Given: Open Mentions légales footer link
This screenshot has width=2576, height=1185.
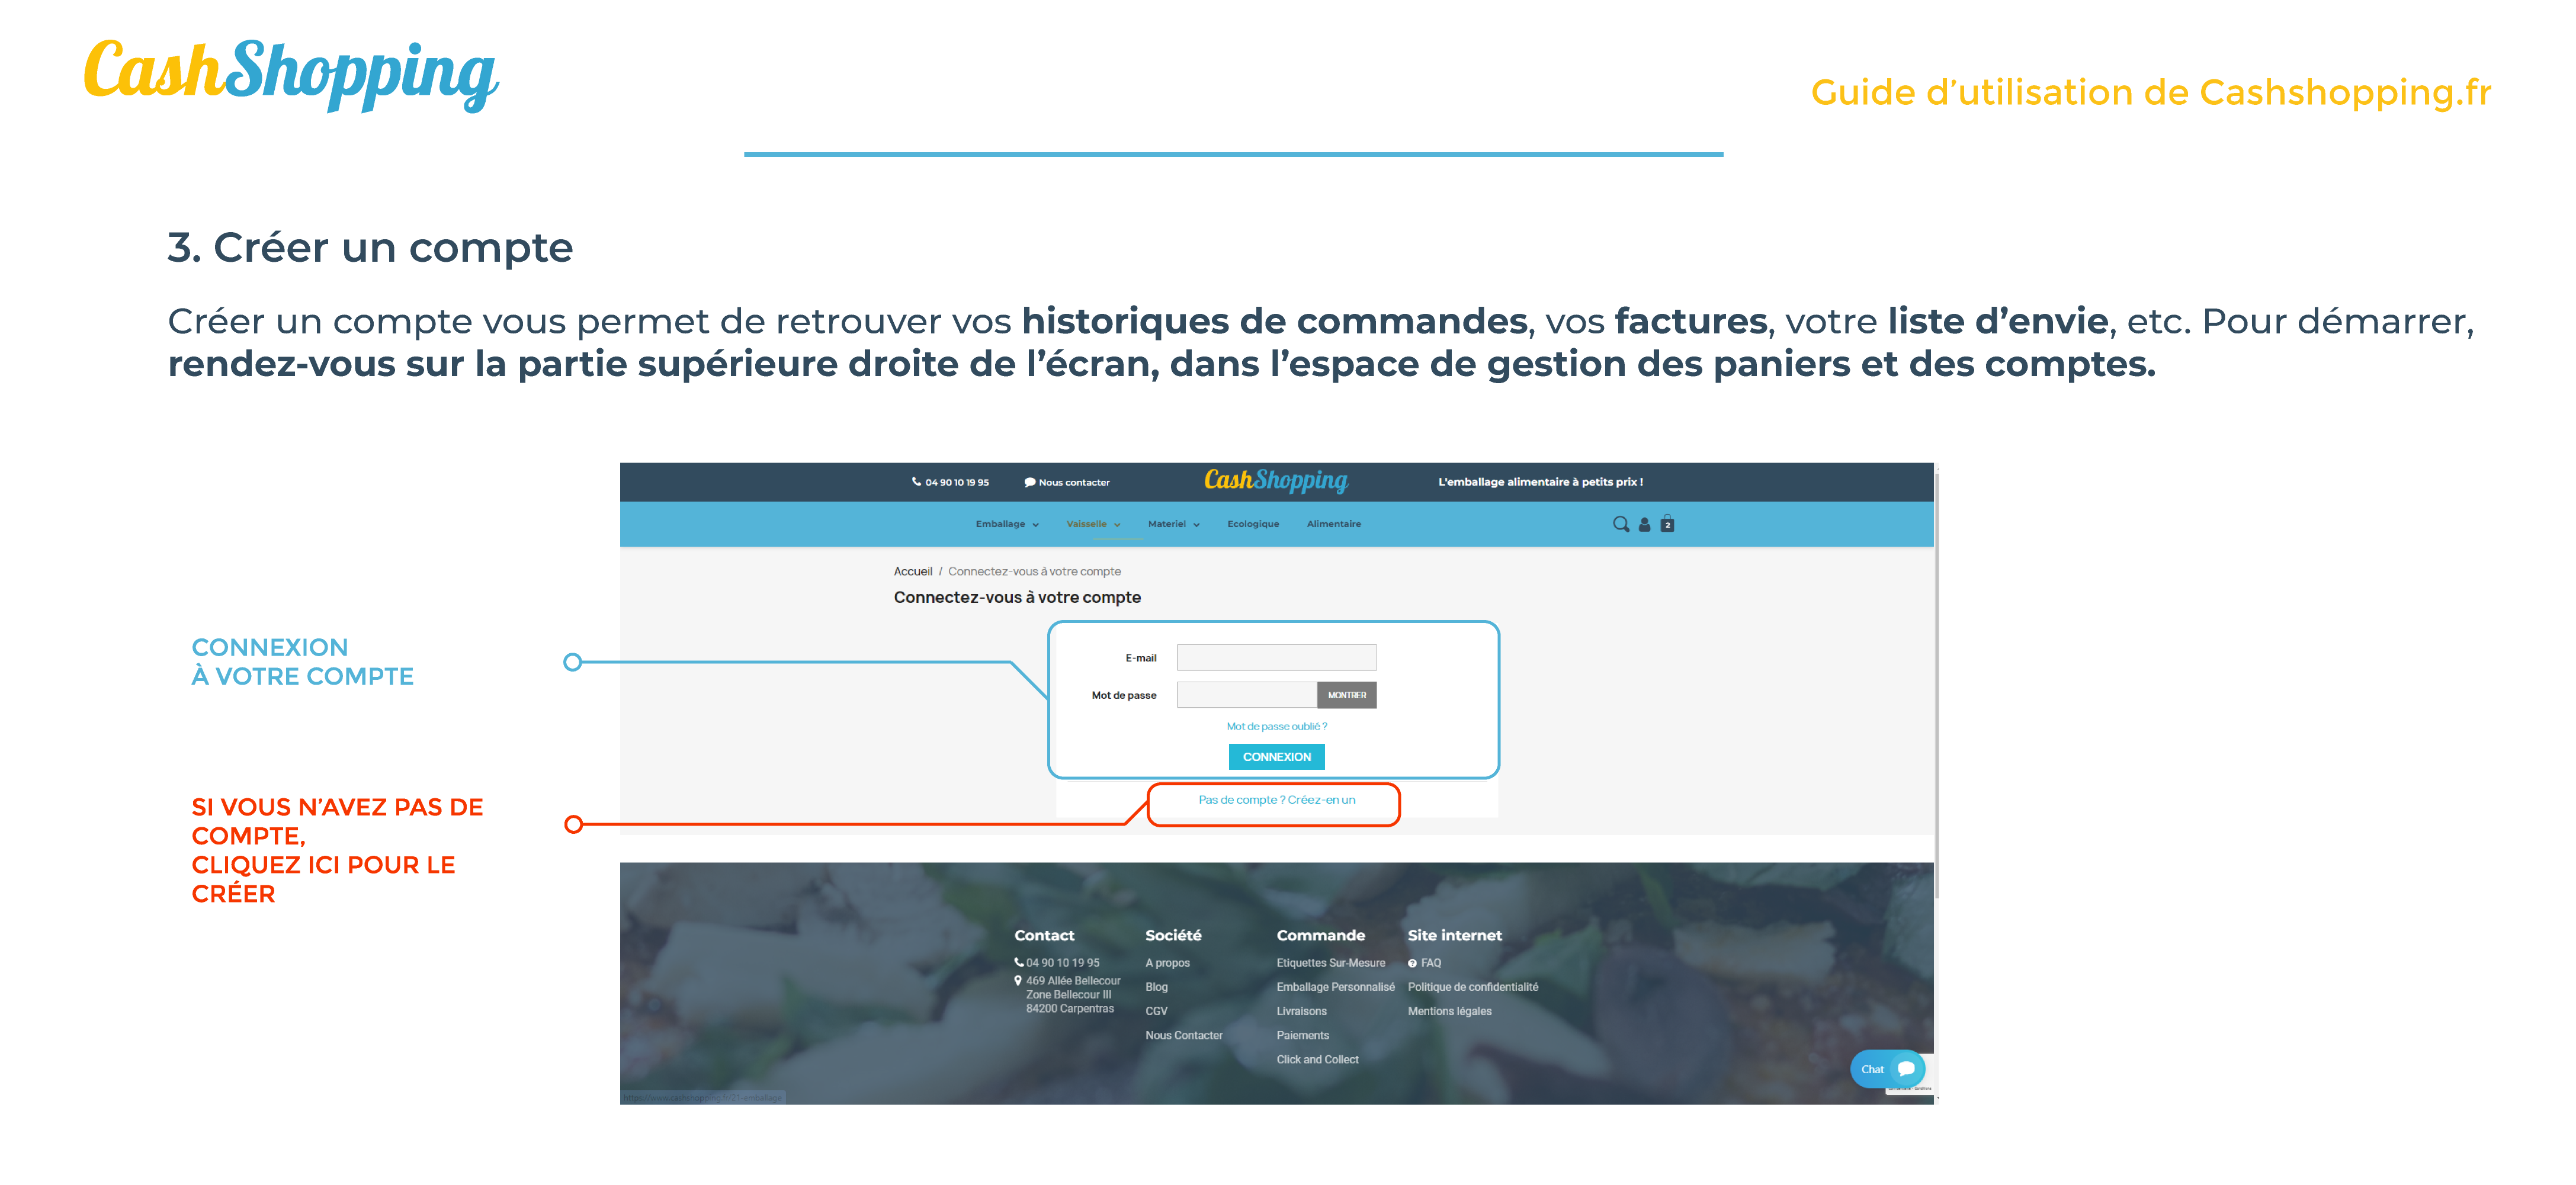Looking at the screenshot, I should 1449,1011.
